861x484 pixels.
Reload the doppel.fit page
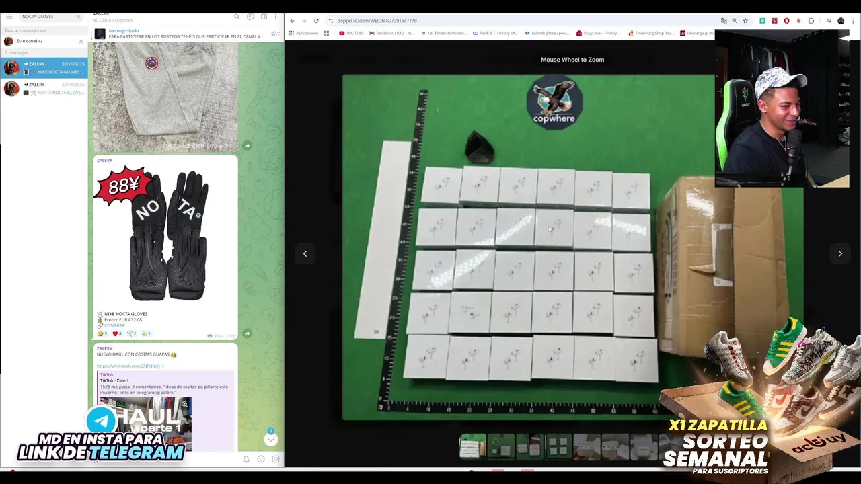tap(316, 21)
